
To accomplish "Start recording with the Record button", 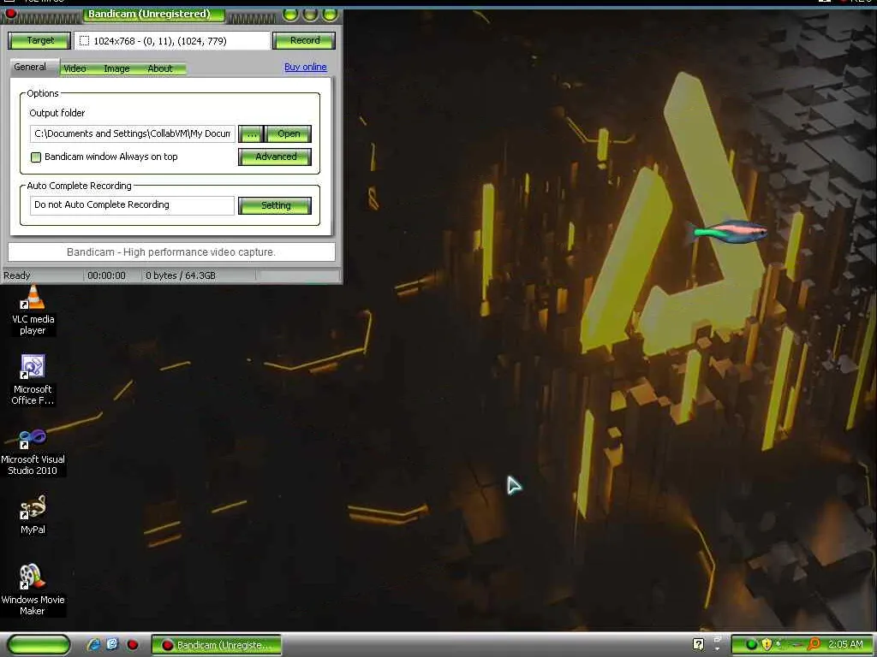I will tap(305, 40).
